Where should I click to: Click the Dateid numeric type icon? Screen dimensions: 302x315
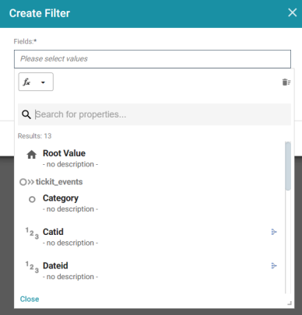click(32, 267)
